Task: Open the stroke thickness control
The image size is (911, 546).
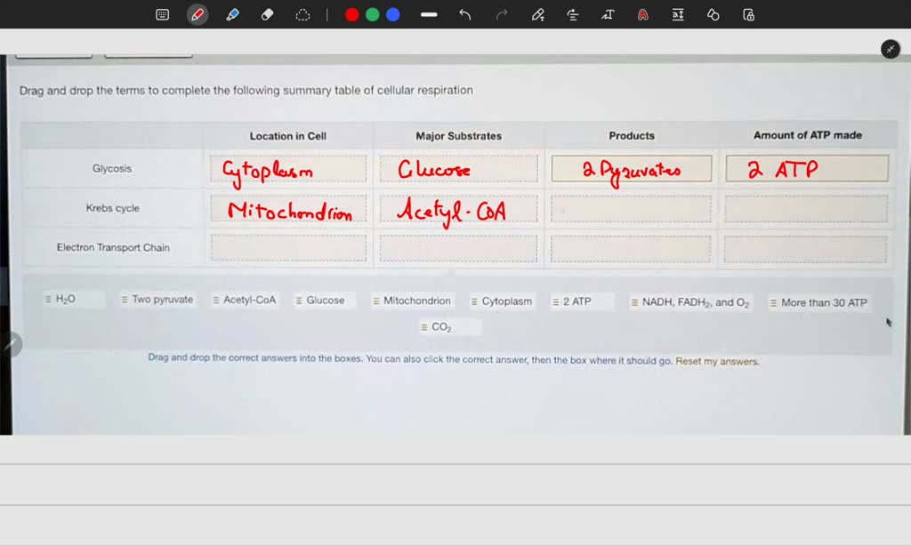Action: [x=428, y=13]
